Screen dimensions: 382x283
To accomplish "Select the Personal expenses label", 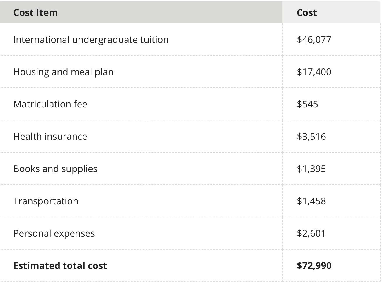I will tap(54, 233).
